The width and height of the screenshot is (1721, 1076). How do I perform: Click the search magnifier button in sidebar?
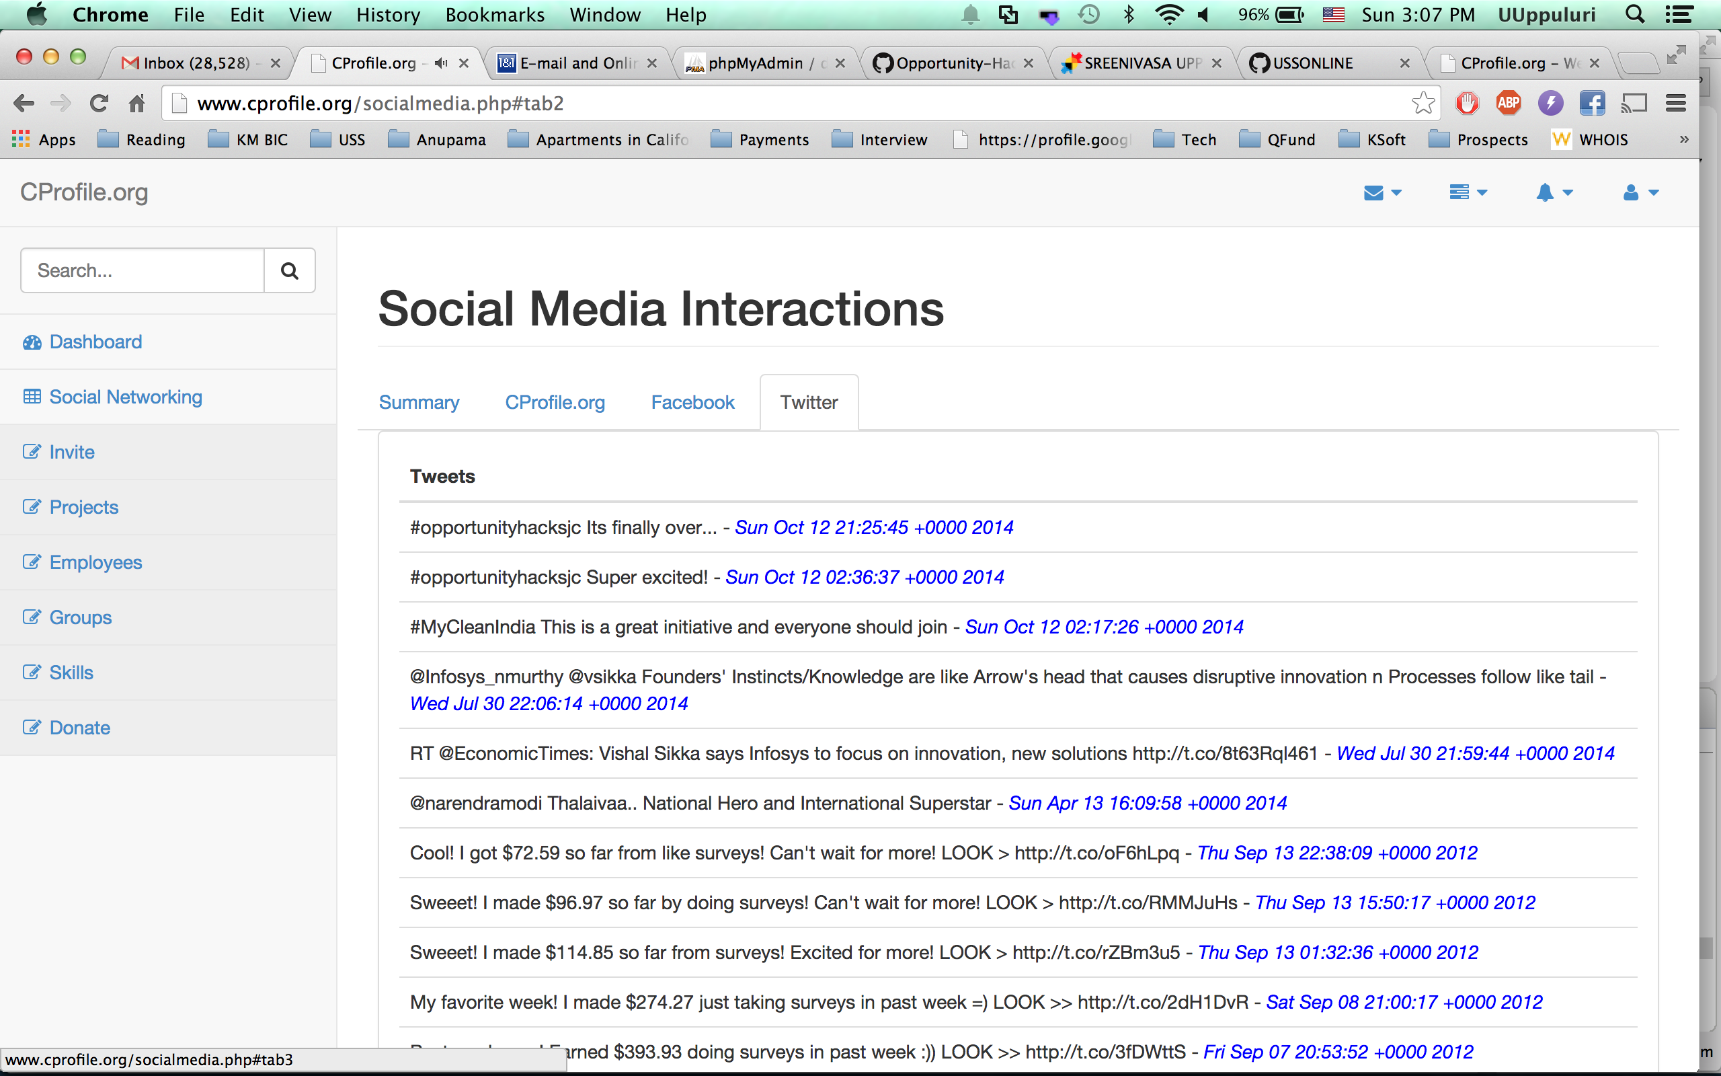[x=288, y=270]
